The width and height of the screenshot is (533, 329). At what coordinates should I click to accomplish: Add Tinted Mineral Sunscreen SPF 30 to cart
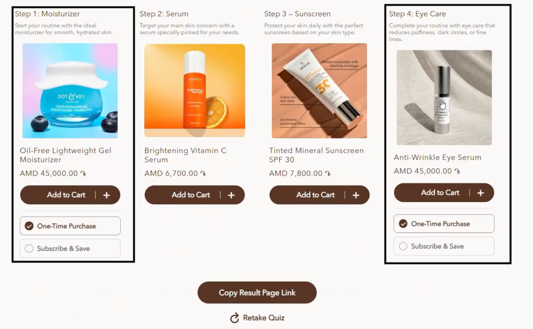coord(315,195)
